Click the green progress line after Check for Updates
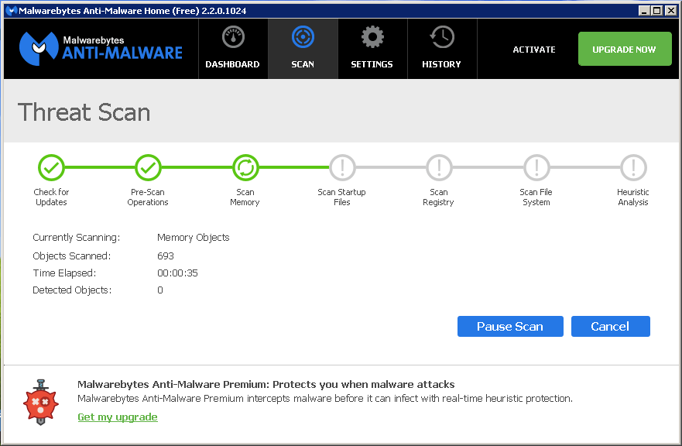This screenshot has width=682, height=446. pyautogui.click(x=100, y=167)
